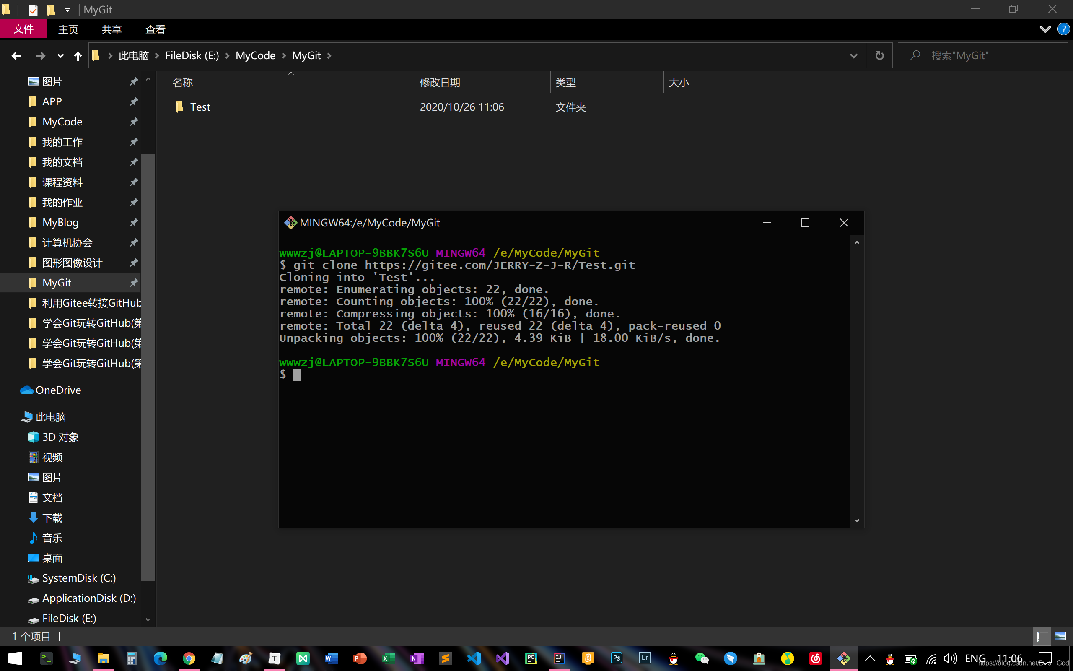Open recent locations dropdown arrow
The width and height of the screenshot is (1073, 671).
point(61,55)
